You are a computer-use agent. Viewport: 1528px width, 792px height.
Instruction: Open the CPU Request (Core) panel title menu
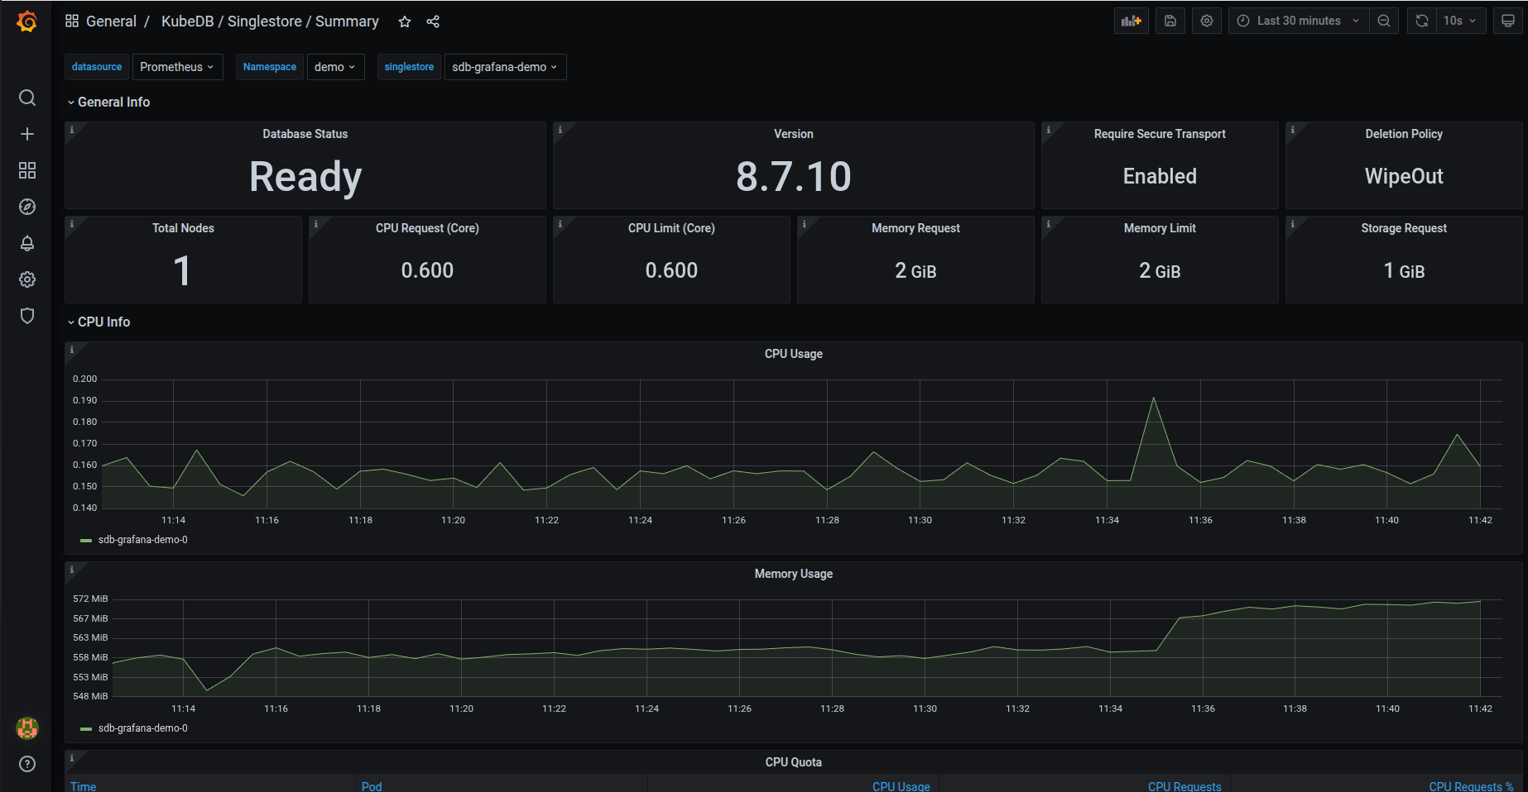(x=427, y=228)
